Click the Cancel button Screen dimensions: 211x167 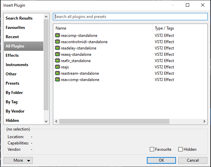coord(193,160)
